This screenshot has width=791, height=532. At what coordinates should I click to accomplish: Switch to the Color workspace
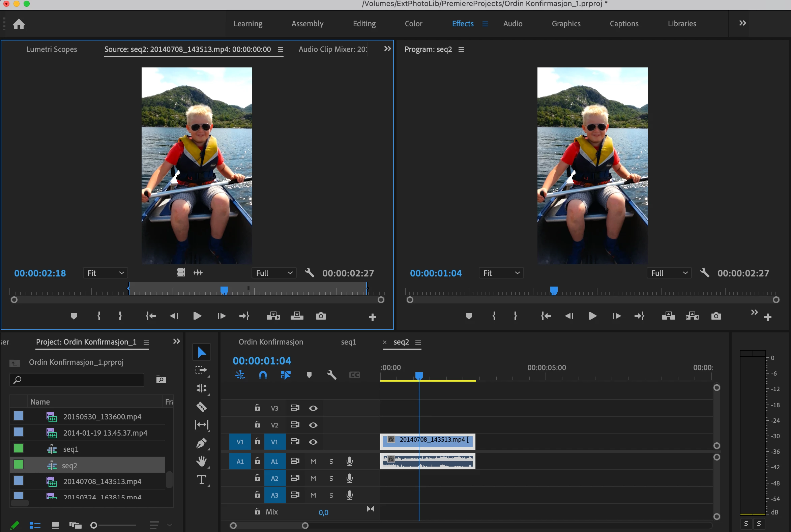pyautogui.click(x=413, y=24)
